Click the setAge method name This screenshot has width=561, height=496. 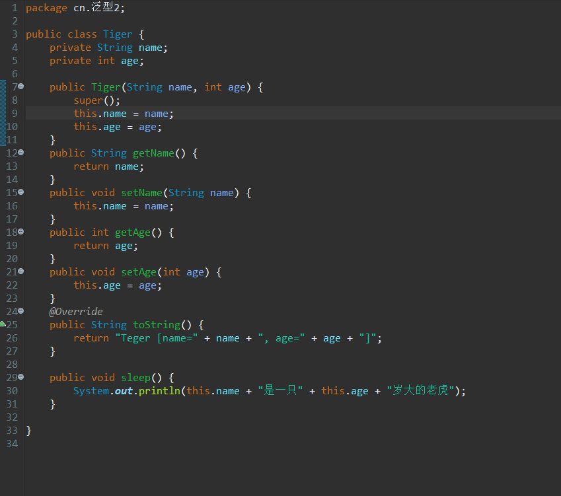click(x=139, y=273)
